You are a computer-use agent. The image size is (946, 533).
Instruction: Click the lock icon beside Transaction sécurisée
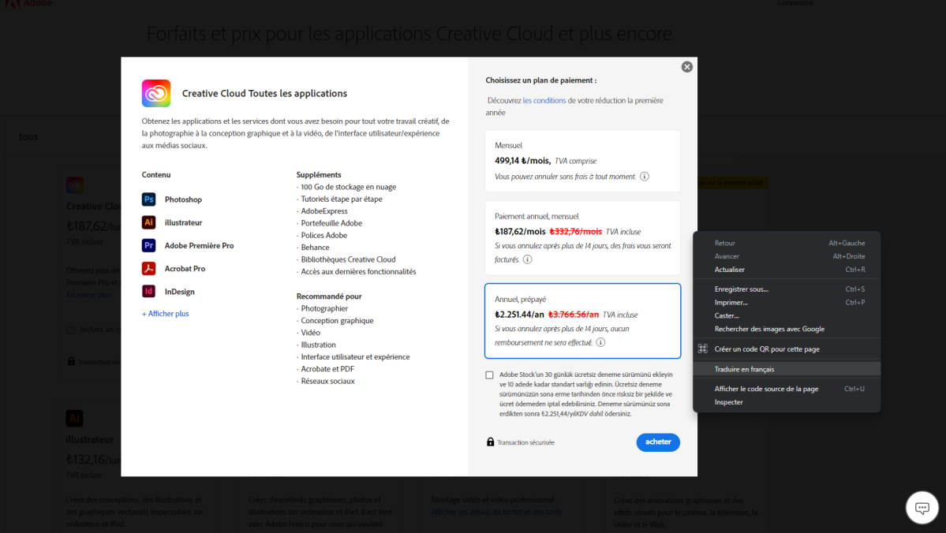click(x=490, y=442)
